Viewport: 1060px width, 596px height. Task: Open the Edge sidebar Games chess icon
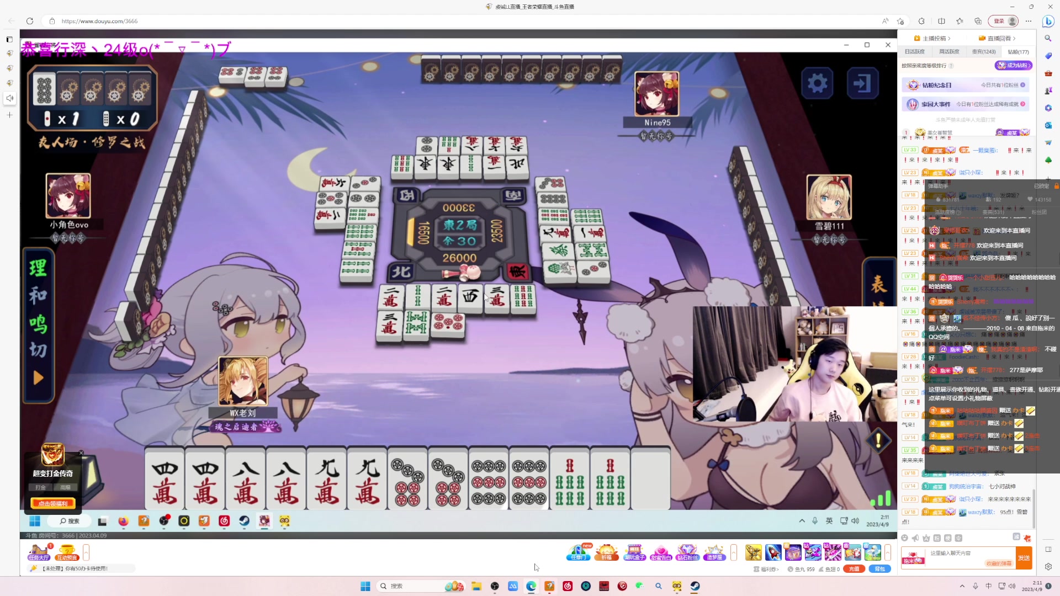(1048, 91)
